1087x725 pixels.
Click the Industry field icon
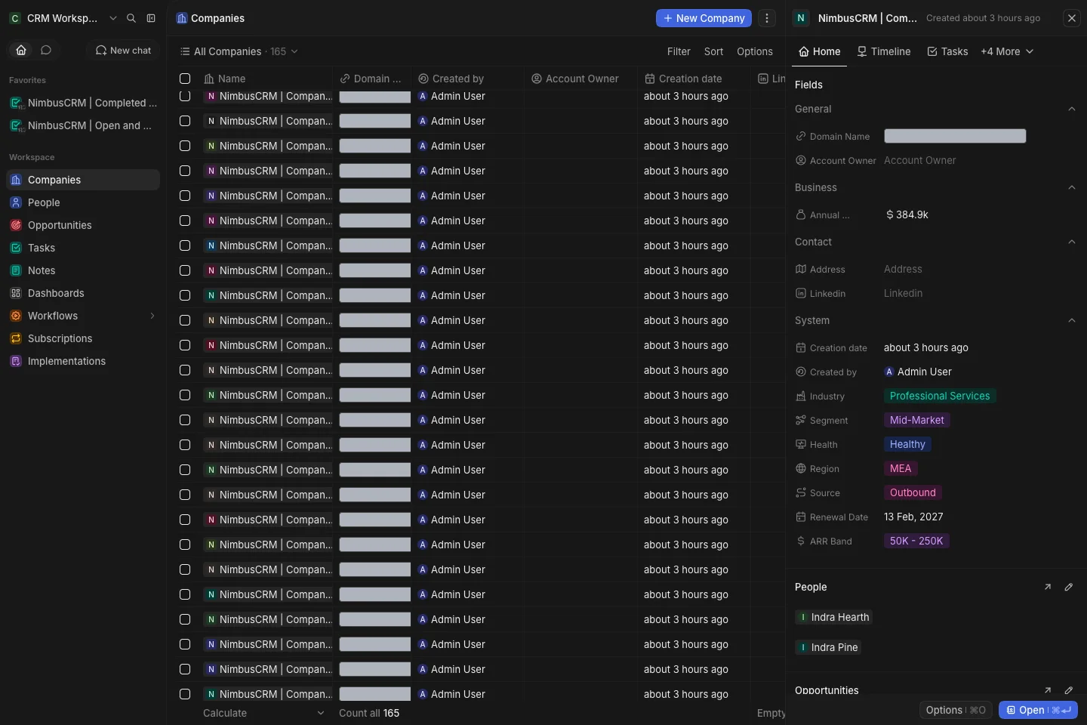coord(801,396)
